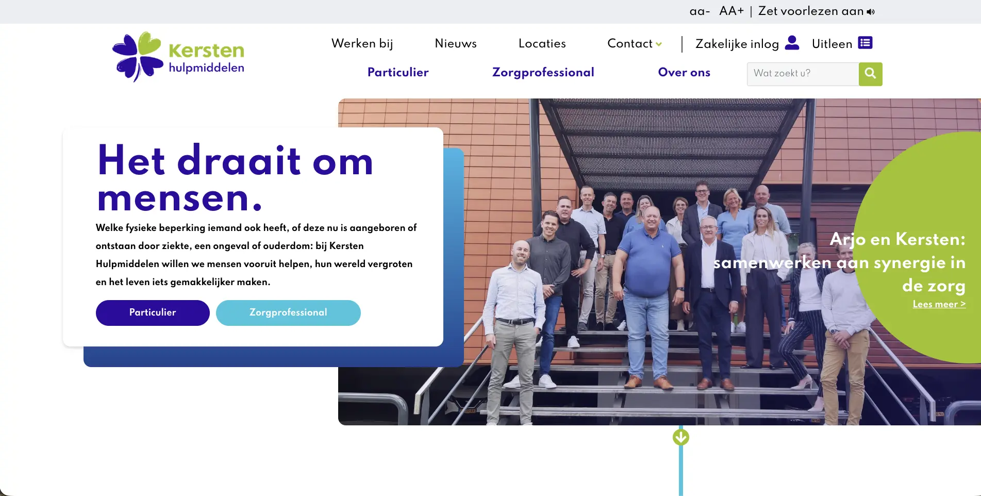Click the light-blue Zorgprofessional button
This screenshot has height=496, width=981.
point(288,313)
